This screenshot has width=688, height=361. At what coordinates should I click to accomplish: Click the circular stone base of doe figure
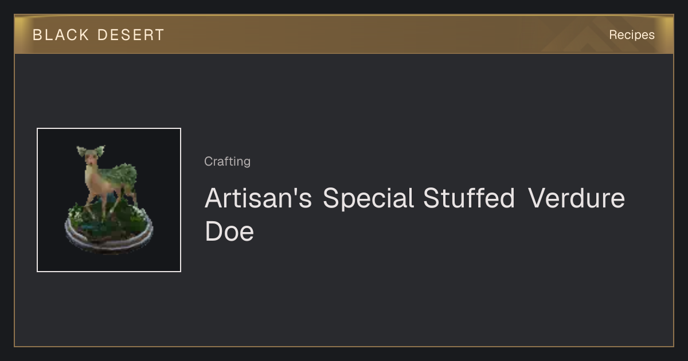(109, 236)
